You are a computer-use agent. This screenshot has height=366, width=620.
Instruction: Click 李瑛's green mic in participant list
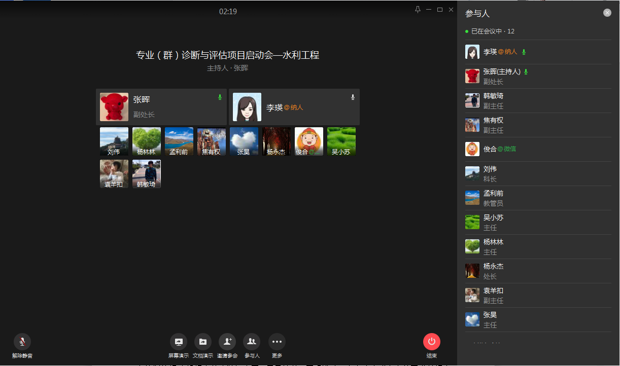tap(524, 52)
